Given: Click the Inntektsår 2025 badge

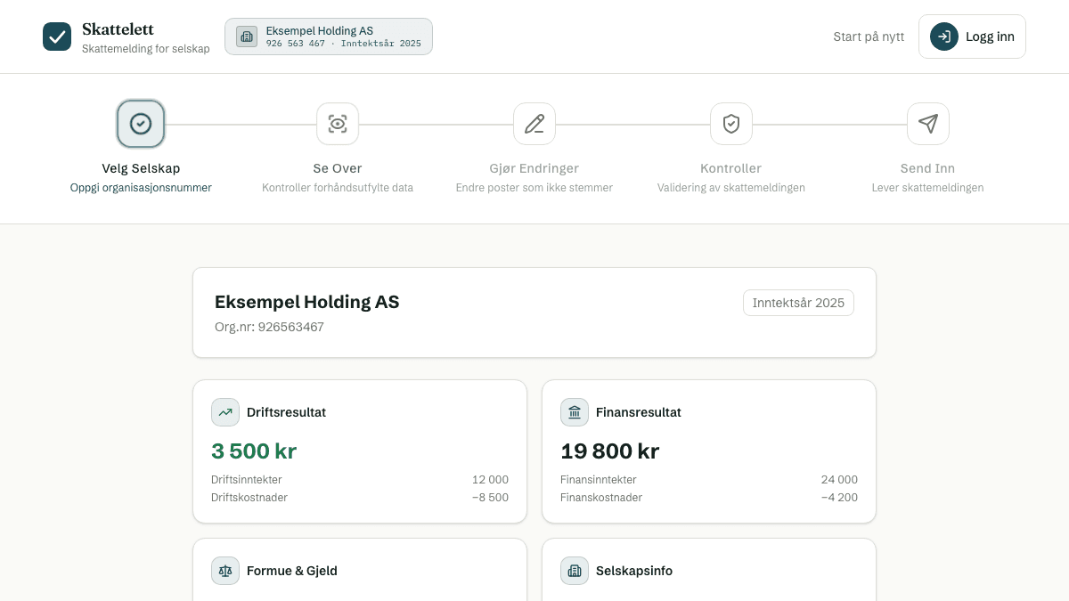Looking at the screenshot, I should click(798, 303).
